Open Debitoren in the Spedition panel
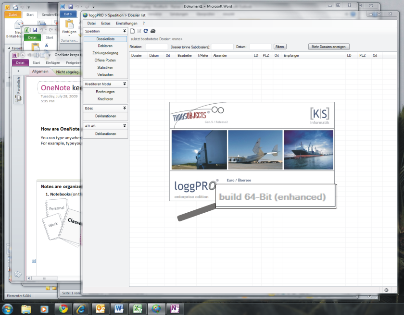 point(105,46)
